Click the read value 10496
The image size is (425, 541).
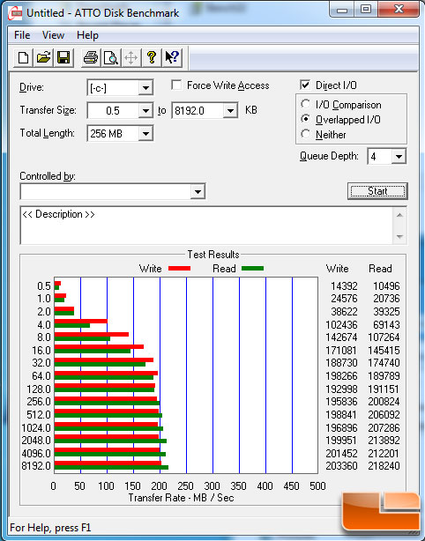pos(386,286)
